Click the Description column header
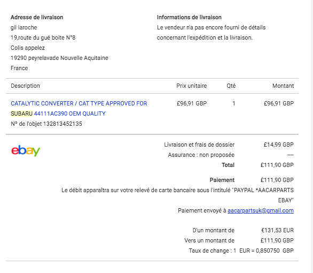Screen dimensions: 313x273 pyautogui.click(x=25, y=86)
